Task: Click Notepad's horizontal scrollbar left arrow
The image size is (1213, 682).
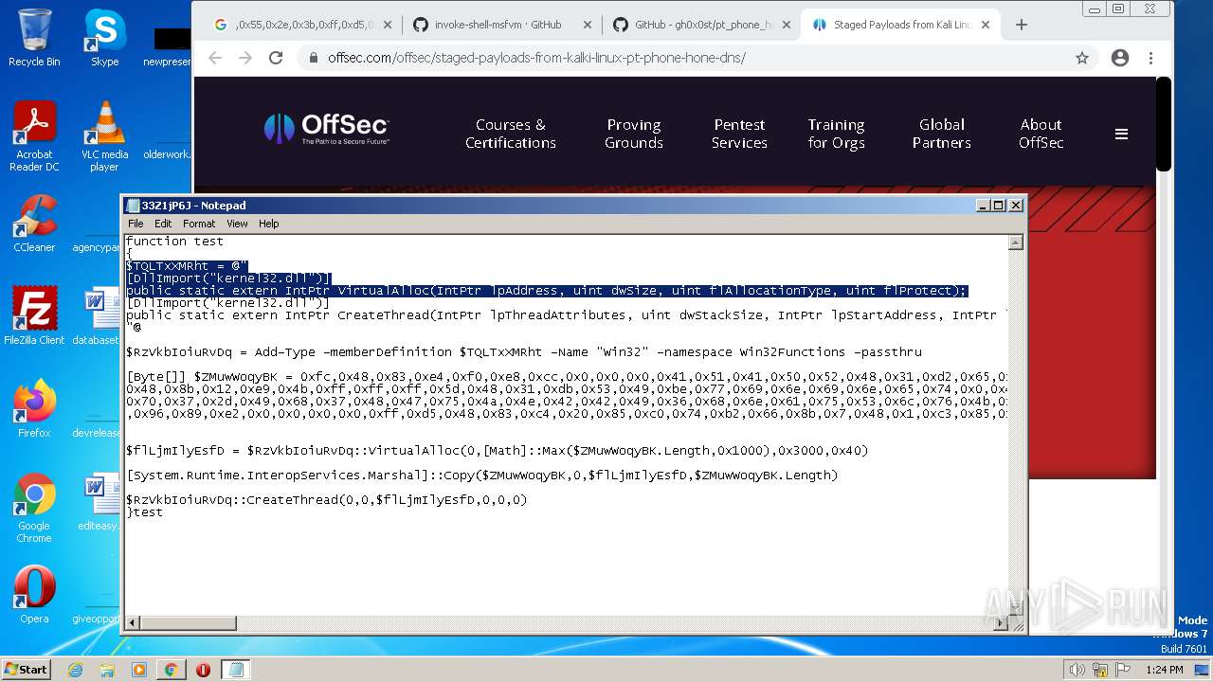Action: point(133,622)
